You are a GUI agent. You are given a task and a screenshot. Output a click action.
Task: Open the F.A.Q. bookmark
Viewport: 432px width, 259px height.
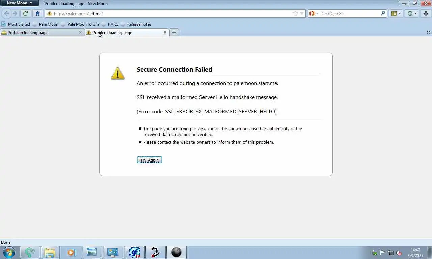click(110, 24)
